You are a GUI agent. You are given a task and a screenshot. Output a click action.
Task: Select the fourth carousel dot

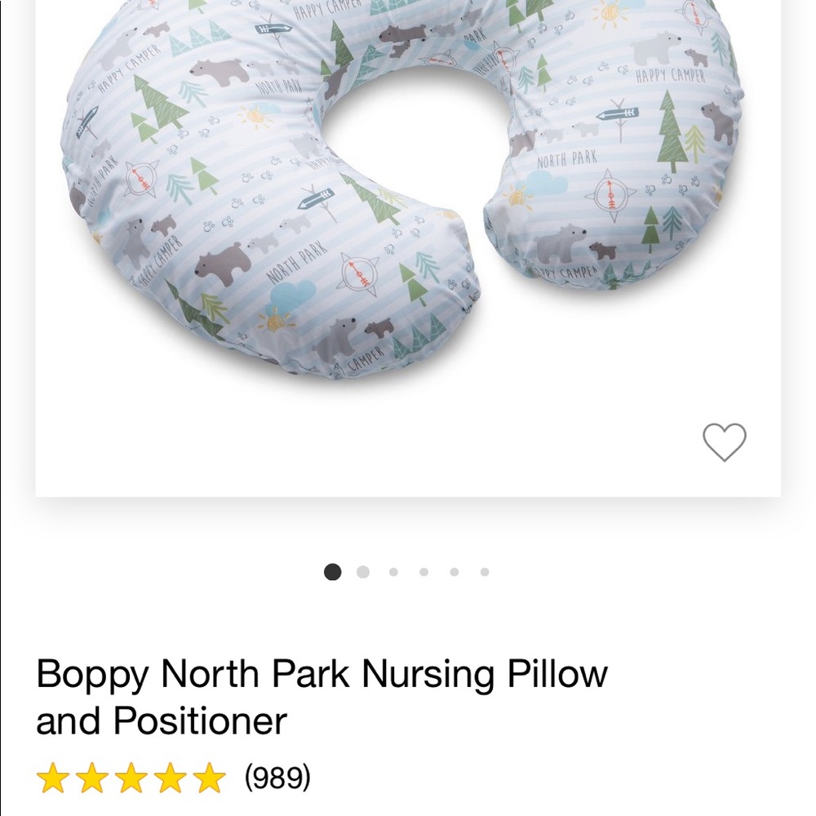424,572
